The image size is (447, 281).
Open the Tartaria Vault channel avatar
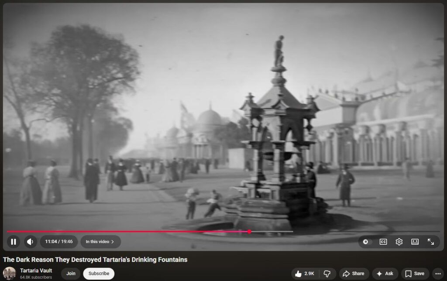pyautogui.click(x=10, y=274)
